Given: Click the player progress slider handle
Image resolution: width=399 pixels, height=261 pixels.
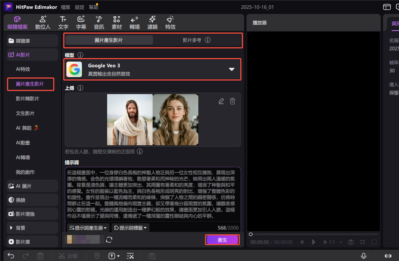Looking at the screenshot, I should point(251,234).
